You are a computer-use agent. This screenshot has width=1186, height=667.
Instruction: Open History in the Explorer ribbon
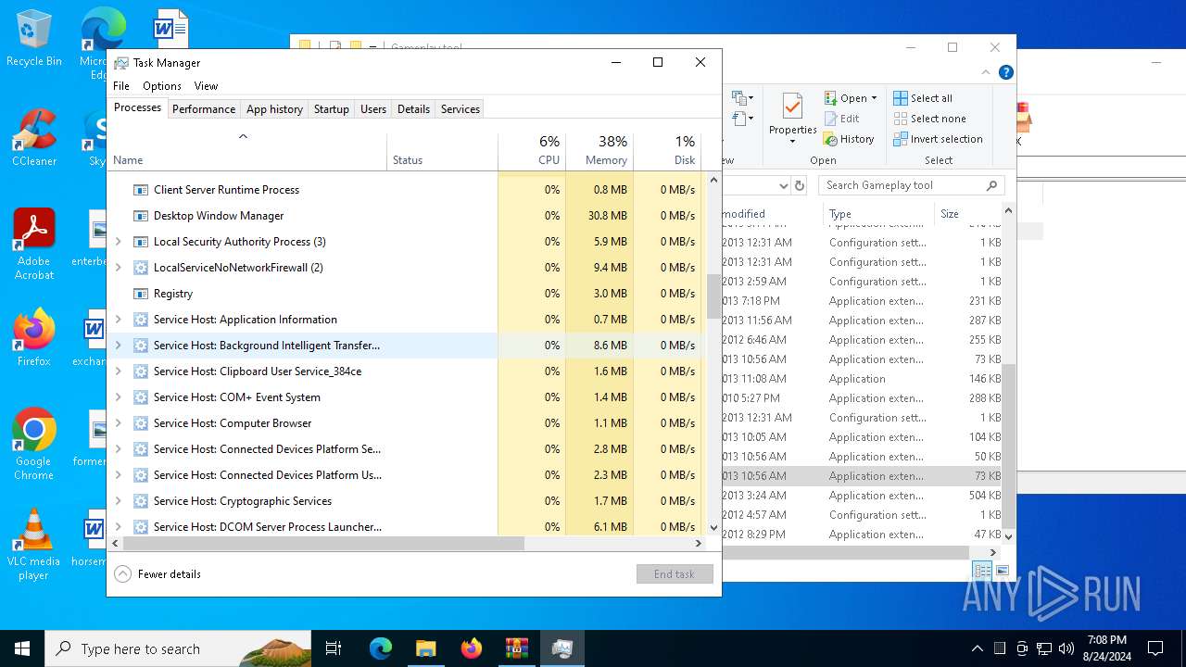point(849,139)
